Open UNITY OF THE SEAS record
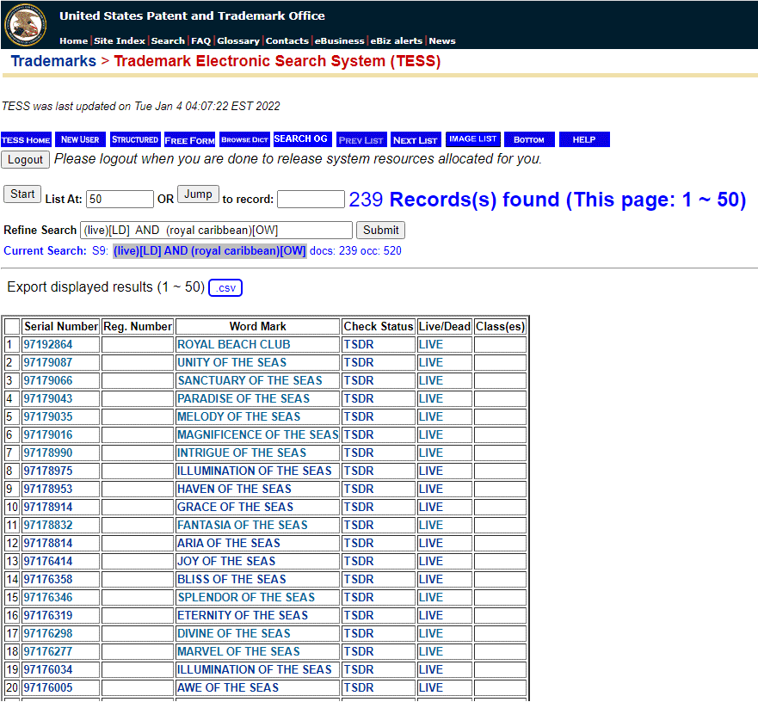This screenshot has height=702, width=758. coord(231,362)
